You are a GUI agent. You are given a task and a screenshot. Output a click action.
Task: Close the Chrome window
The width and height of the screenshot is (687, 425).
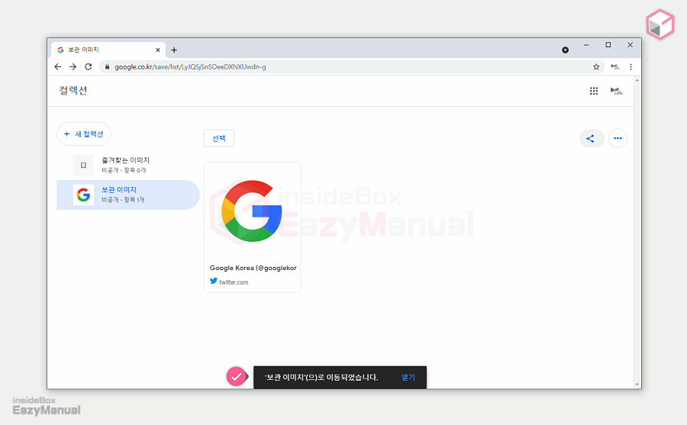[x=630, y=45]
